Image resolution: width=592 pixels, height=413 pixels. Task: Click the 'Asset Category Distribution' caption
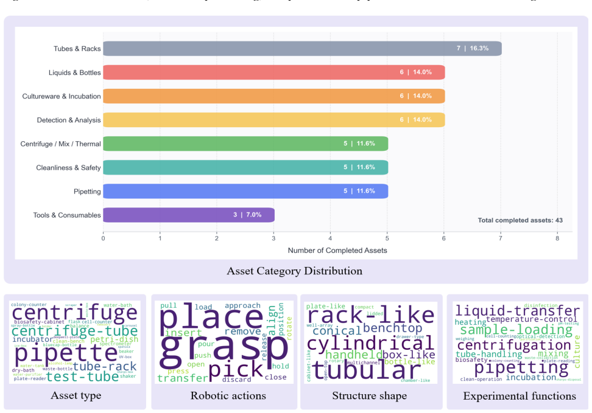coord(295,271)
